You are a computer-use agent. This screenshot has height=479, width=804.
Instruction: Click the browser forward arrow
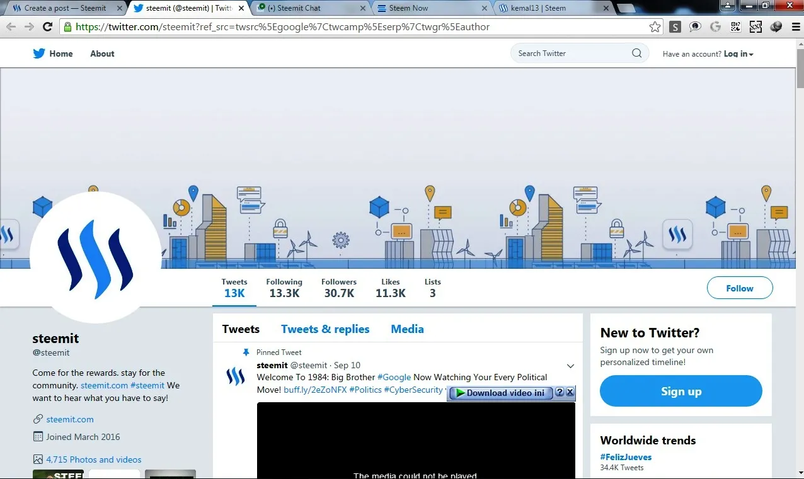click(29, 27)
